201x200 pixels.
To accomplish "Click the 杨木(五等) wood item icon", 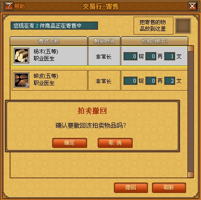I will click(21, 56).
